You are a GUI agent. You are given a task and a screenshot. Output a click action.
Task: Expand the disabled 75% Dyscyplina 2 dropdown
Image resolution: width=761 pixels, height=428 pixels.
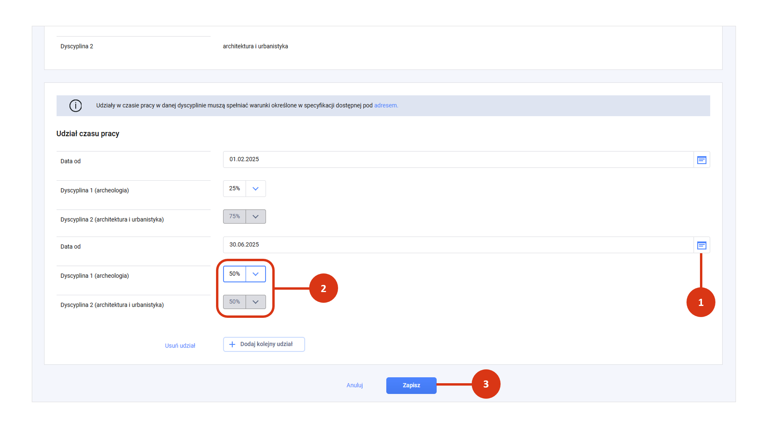point(256,216)
